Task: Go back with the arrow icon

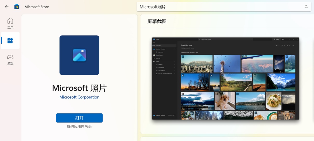Action: (x=7, y=7)
